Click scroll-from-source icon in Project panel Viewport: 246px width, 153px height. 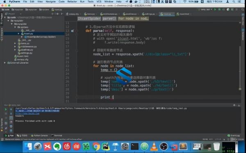(x=52, y=14)
